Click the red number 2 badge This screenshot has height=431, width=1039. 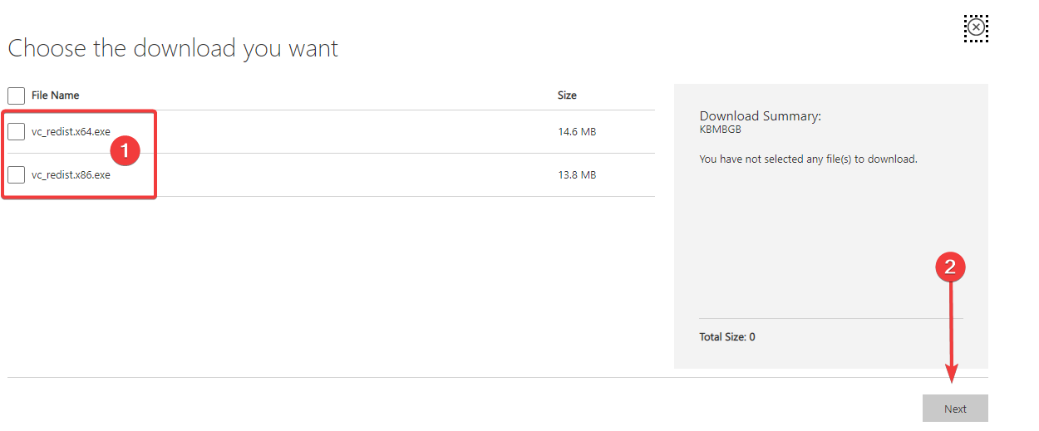point(951,267)
